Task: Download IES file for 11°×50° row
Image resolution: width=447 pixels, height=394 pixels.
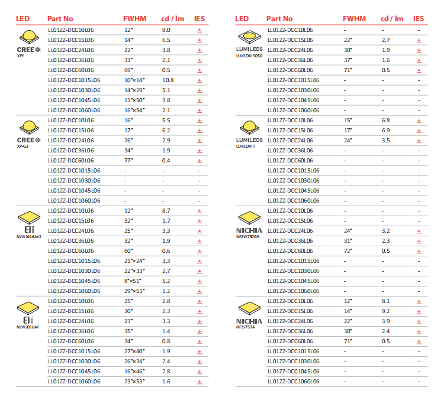Action: tap(200, 100)
